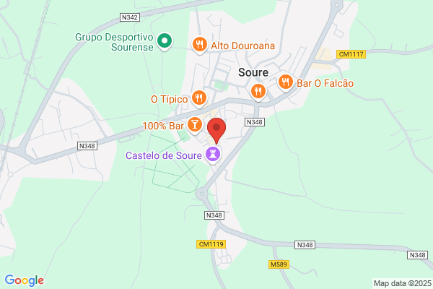Open the 100% Bar cocktail icon
This screenshot has width=433, height=289.
tap(195, 124)
